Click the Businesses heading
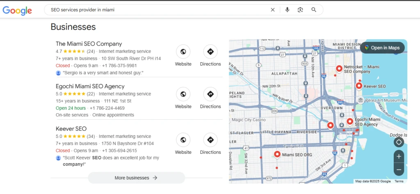This screenshot has height=194, width=420. click(x=73, y=27)
